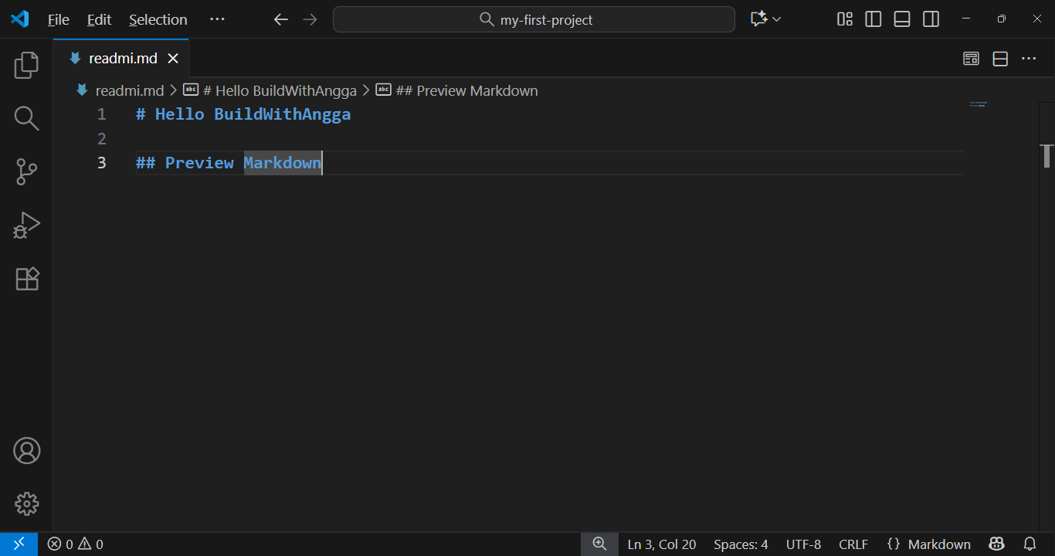Open the Search view in activity bar
Screen dimensions: 1055x556
tap(26, 118)
